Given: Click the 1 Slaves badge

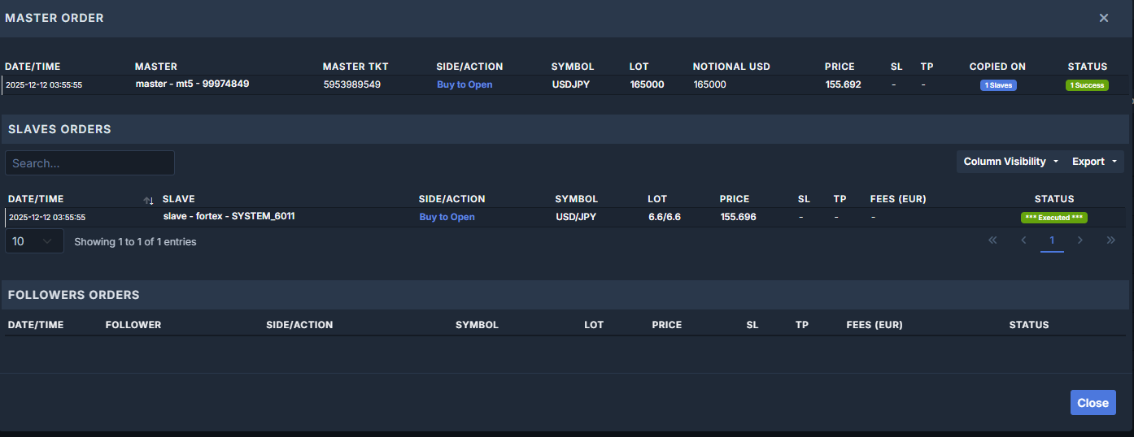Looking at the screenshot, I should [x=997, y=85].
